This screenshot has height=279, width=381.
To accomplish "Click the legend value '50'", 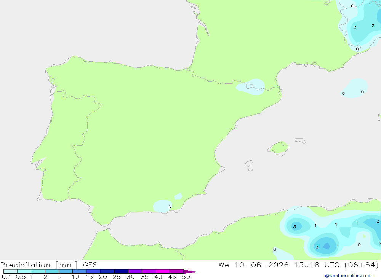I will (x=186, y=277).
